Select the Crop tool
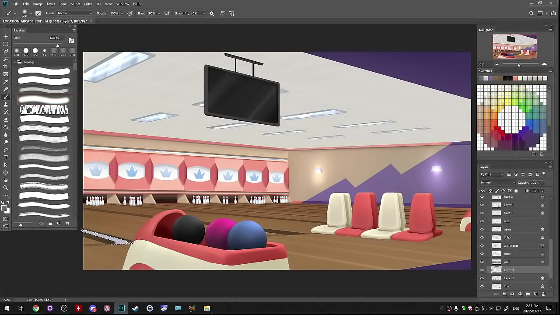 pyautogui.click(x=6, y=66)
